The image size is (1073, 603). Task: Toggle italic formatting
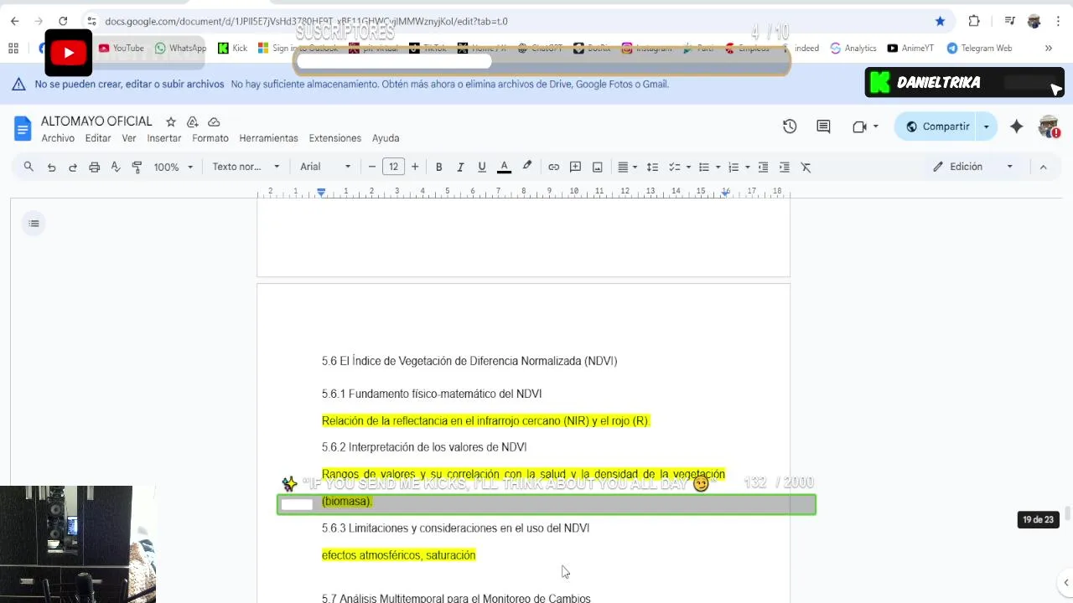pos(460,167)
